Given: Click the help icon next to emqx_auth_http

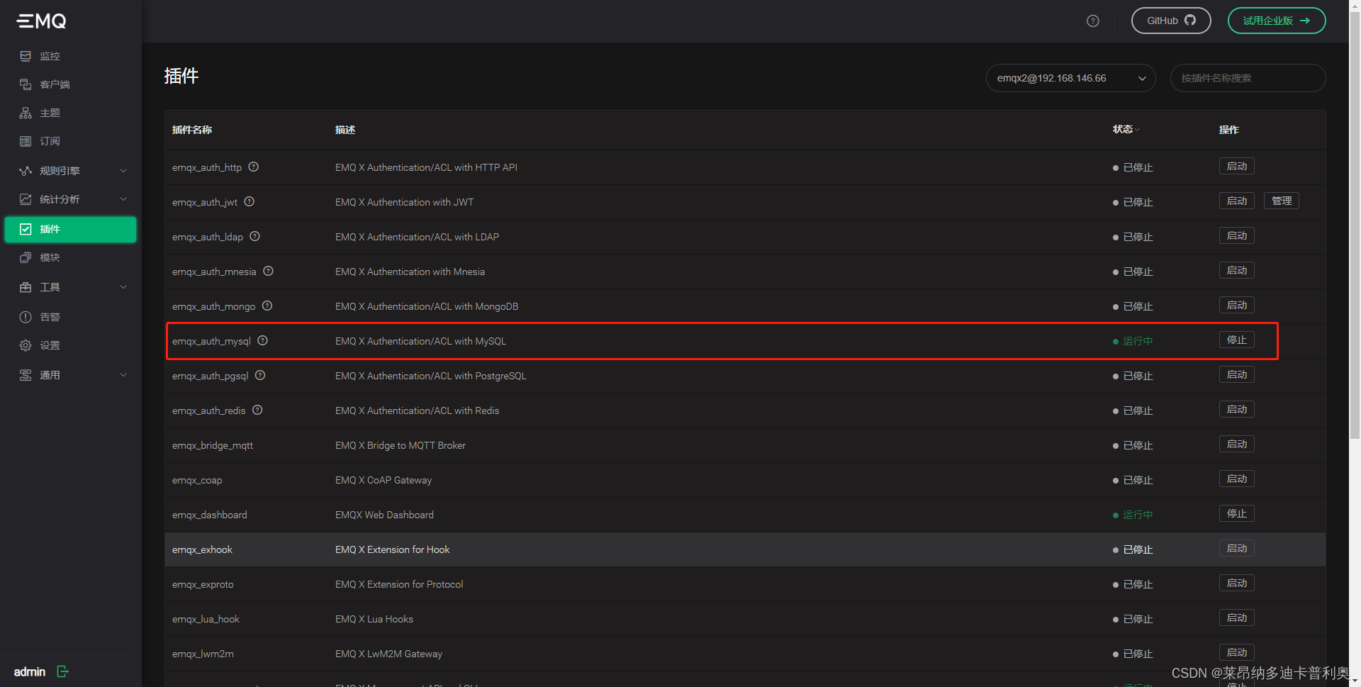Looking at the screenshot, I should point(253,167).
